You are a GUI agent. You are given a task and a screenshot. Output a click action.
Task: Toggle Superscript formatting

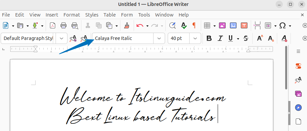[260, 38]
